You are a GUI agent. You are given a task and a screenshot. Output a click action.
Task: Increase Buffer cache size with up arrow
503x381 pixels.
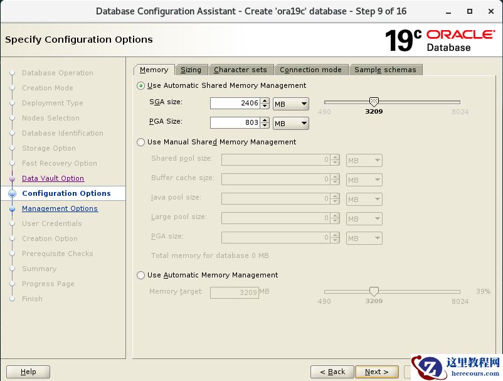point(335,176)
